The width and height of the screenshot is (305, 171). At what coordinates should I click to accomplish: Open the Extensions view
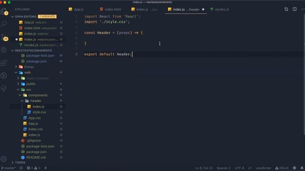(4, 63)
